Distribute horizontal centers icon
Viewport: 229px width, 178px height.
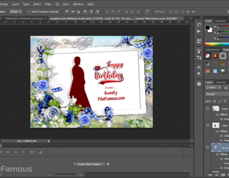(132, 12)
